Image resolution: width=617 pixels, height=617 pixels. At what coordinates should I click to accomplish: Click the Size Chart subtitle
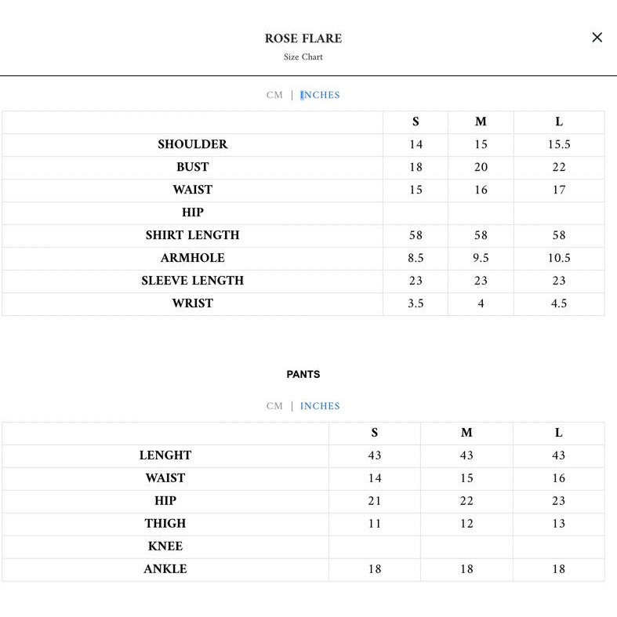pyautogui.click(x=303, y=57)
